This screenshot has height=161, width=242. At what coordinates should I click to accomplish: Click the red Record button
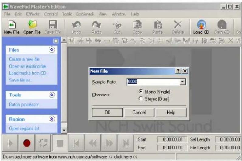[27, 143]
